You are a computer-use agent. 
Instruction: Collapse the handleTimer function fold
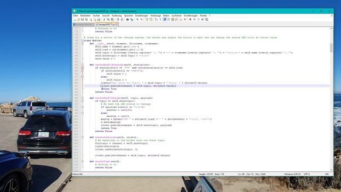click(83, 161)
